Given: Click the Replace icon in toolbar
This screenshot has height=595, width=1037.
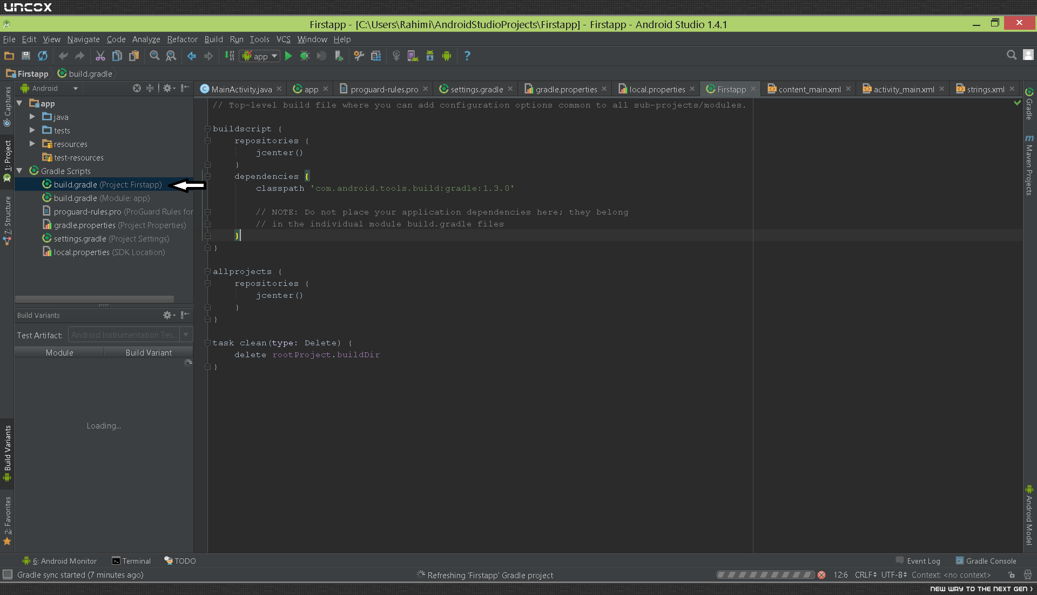Looking at the screenshot, I should (171, 56).
